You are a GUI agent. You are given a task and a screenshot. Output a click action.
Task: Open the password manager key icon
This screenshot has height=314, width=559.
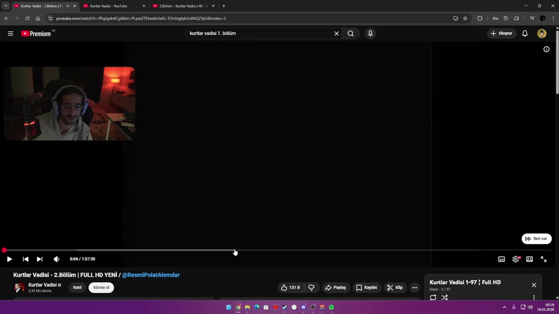click(x=495, y=18)
